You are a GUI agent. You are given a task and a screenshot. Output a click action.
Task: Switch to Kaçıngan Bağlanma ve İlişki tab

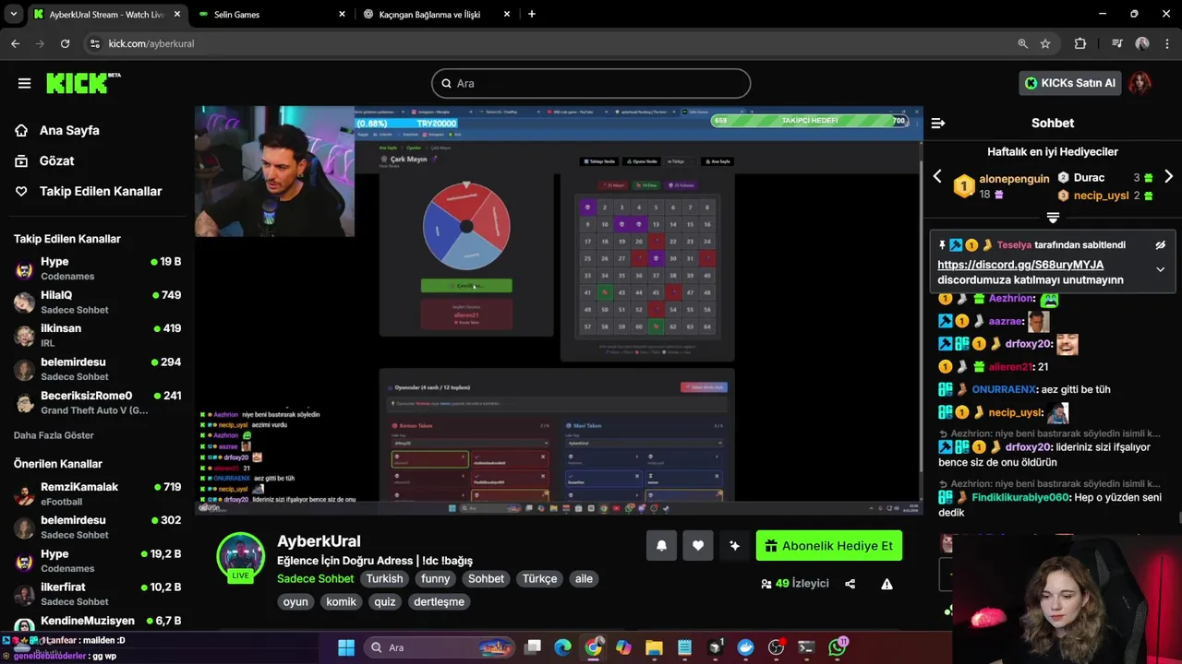pyautogui.click(x=438, y=15)
